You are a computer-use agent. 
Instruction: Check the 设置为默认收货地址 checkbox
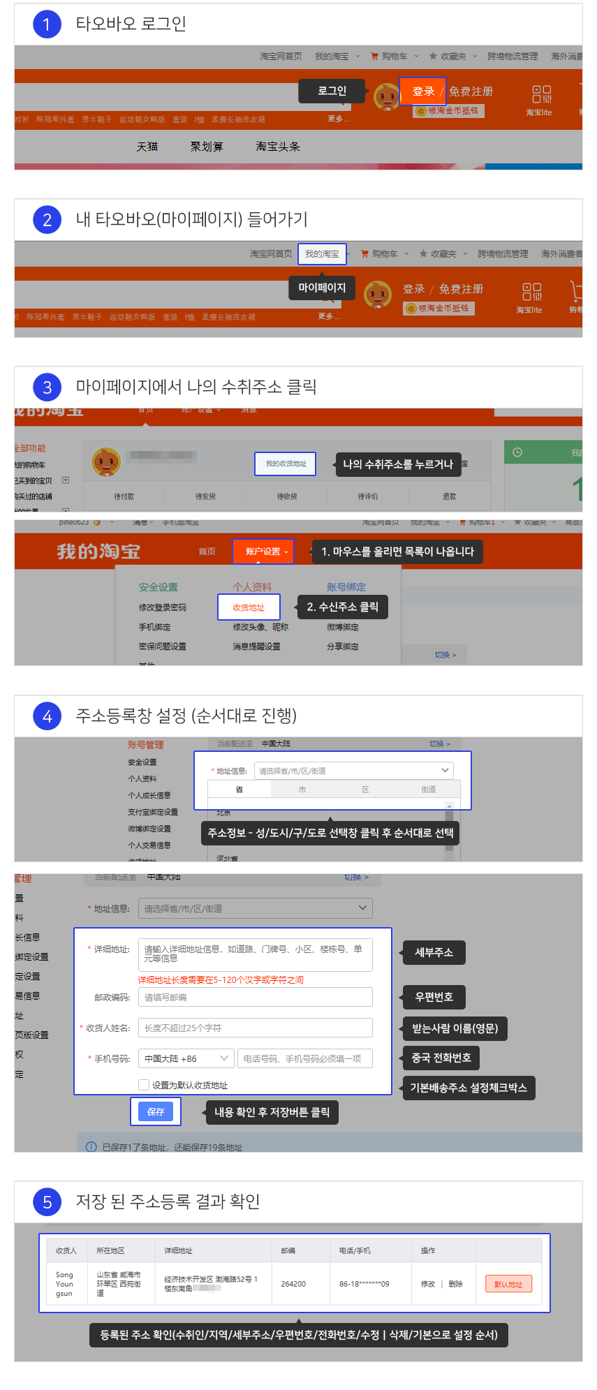(x=144, y=1085)
